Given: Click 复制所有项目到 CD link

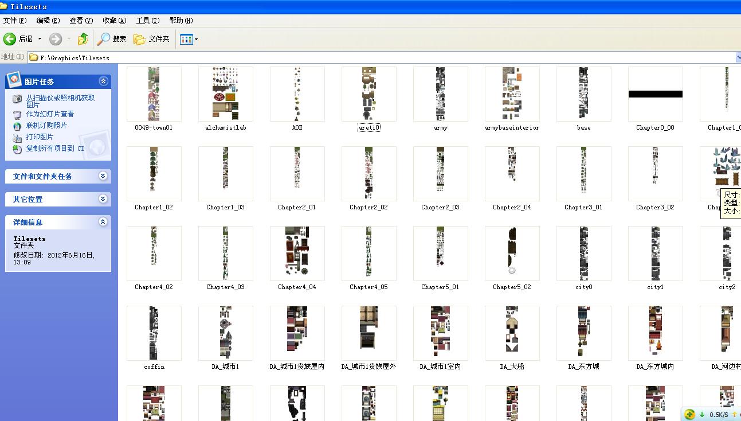Looking at the screenshot, I should point(55,149).
